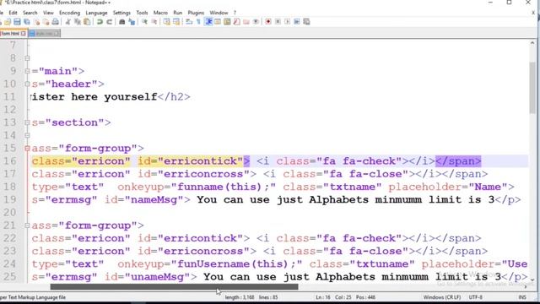Click the vertical scrollbar up arrow
The height and width of the screenshot is (304, 540).
pos(532,43)
